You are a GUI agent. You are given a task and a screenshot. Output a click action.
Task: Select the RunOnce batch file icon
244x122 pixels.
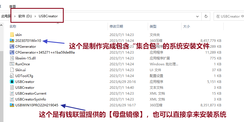coord(12,64)
